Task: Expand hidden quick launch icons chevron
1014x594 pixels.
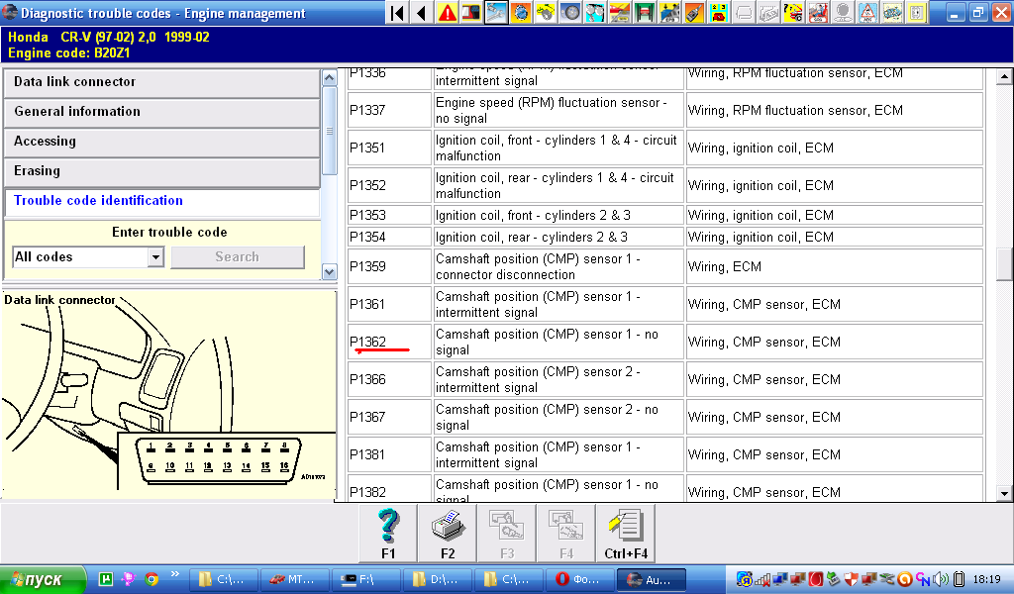Action: [x=174, y=573]
